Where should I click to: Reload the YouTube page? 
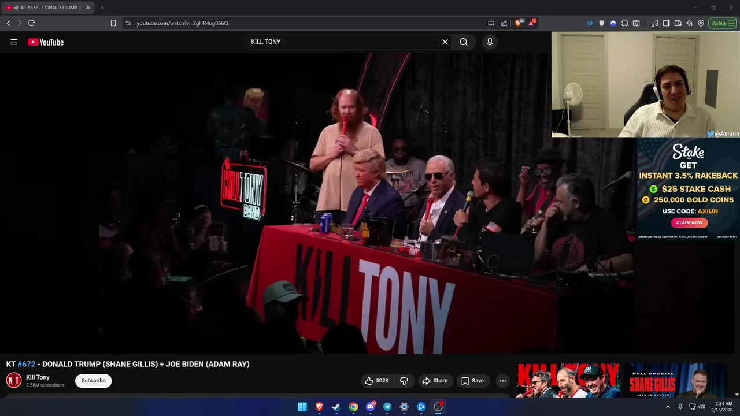pyautogui.click(x=32, y=23)
